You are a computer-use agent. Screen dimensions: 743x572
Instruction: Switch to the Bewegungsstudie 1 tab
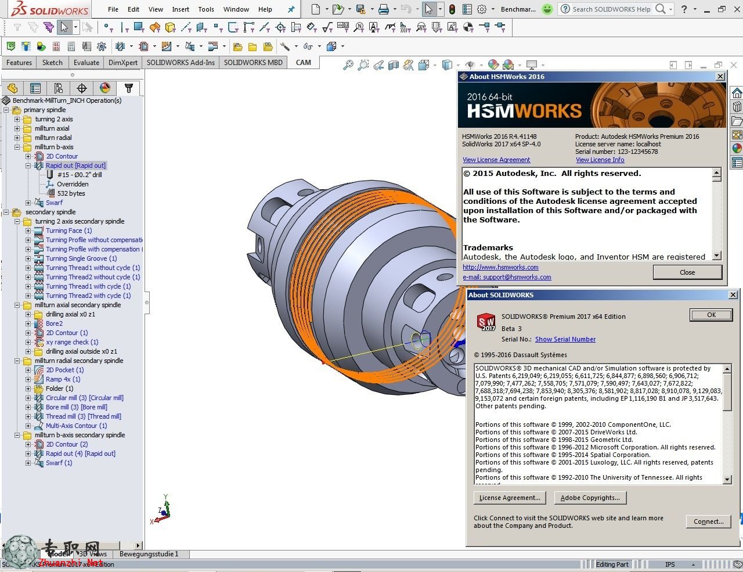click(x=149, y=554)
